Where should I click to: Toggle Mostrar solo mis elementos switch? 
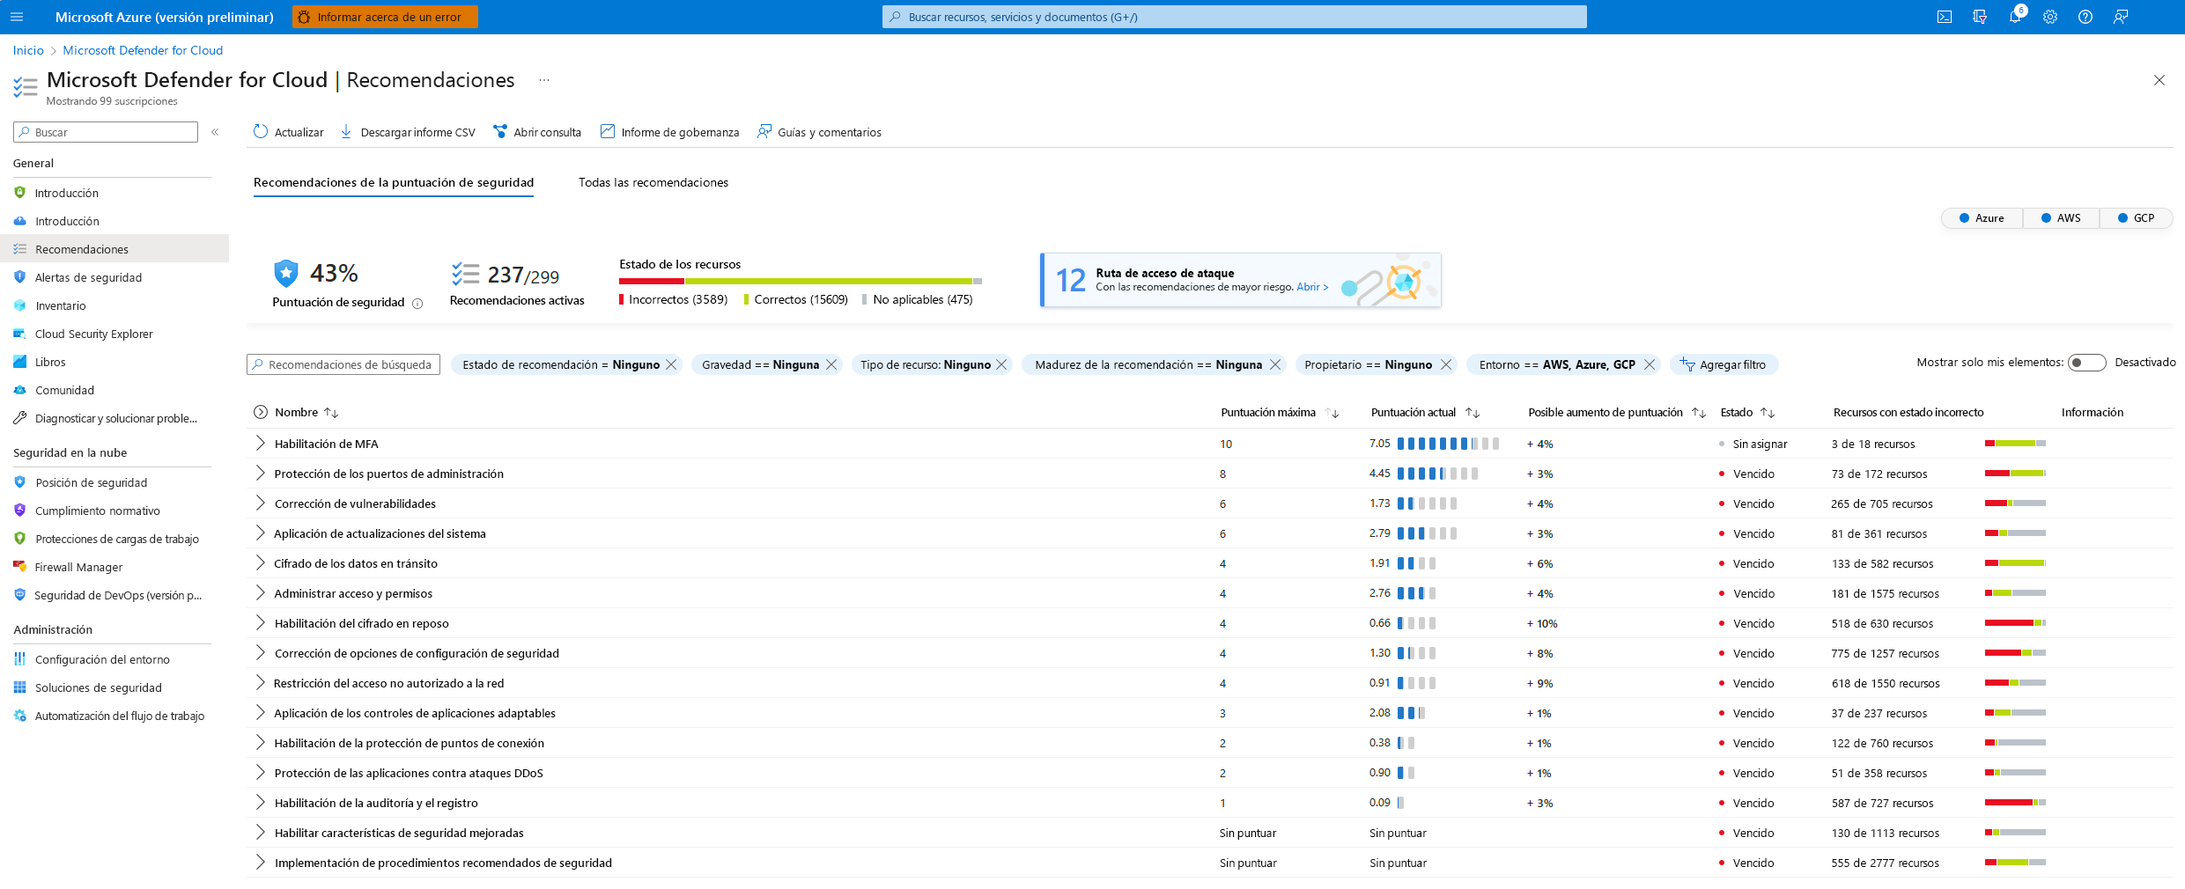point(2086,363)
